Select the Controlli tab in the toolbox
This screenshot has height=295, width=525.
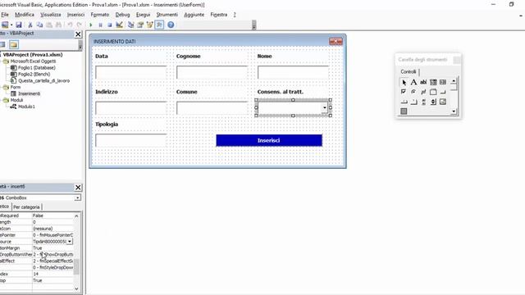[409, 72]
